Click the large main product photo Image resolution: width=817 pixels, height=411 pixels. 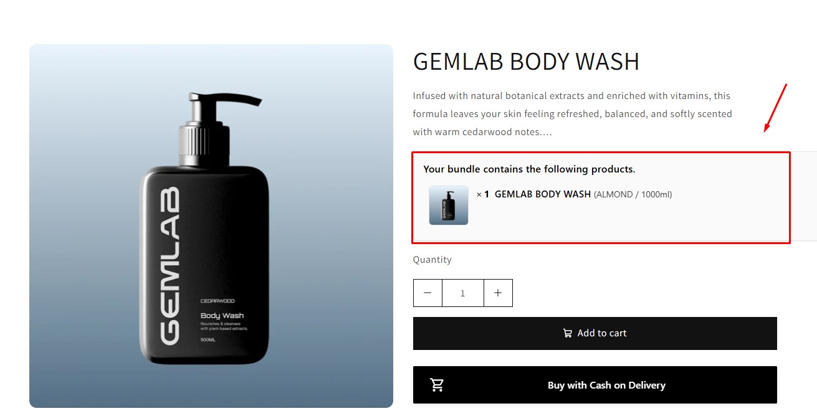pos(211,226)
